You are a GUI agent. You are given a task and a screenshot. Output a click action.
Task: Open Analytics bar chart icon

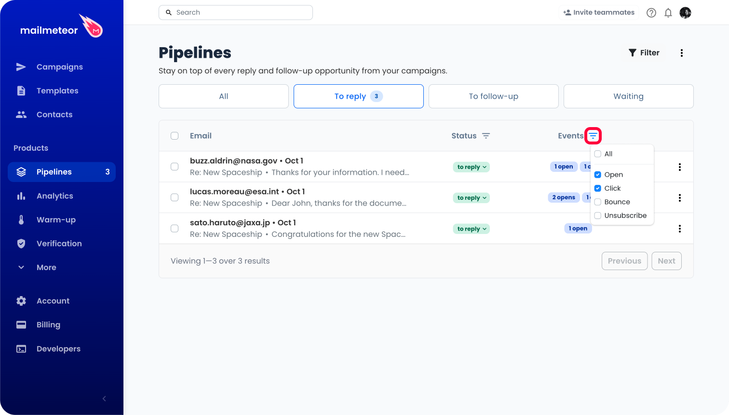21,196
